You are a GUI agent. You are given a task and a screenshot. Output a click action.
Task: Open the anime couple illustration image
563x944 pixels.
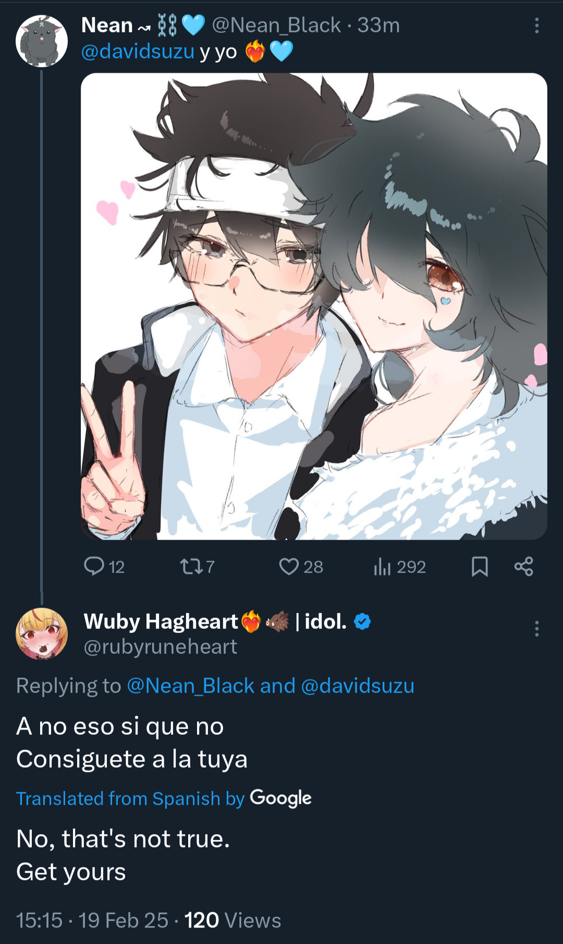tap(314, 306)
